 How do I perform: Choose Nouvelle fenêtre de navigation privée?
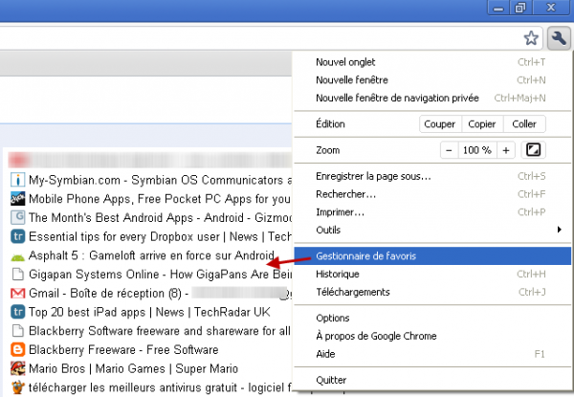(x=396, y=98)
